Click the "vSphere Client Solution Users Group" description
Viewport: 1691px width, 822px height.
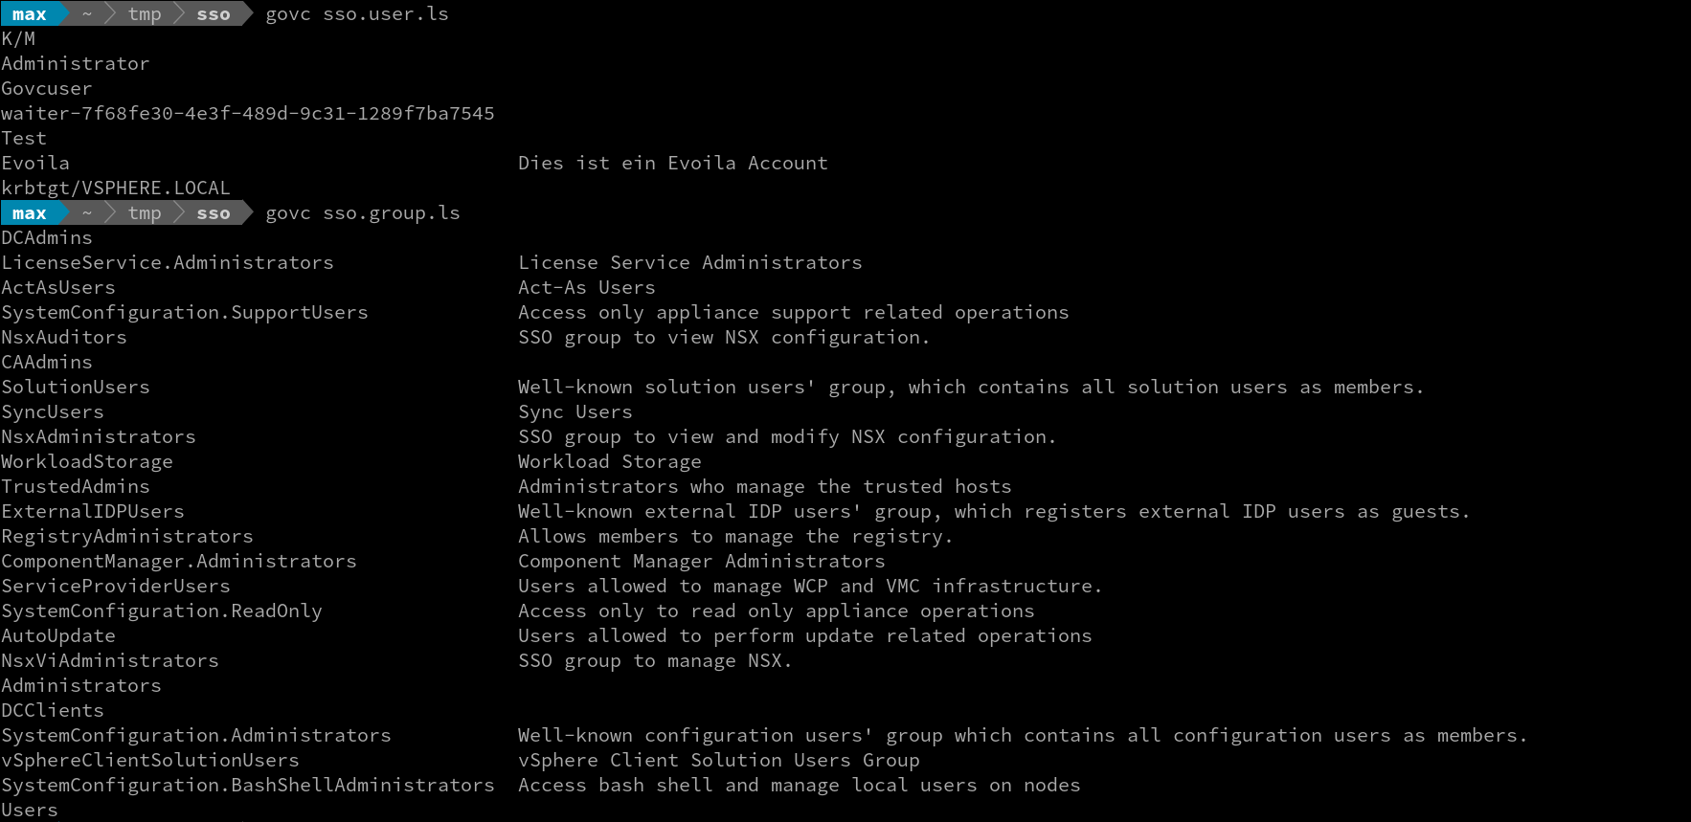[x=718, y=761]
